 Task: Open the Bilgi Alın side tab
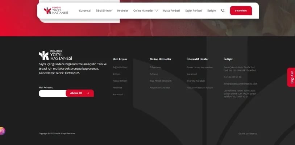291,77
